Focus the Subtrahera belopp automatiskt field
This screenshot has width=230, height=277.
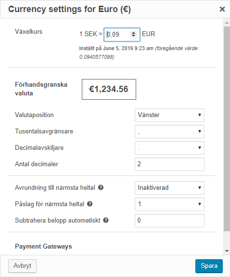tap(169, 221)
